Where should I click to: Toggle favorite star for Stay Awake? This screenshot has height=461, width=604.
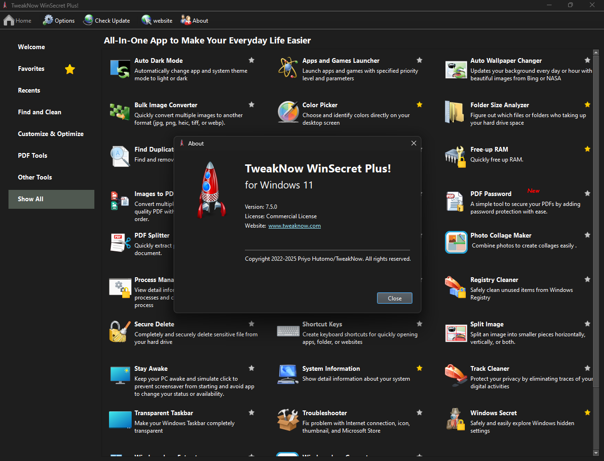click(252, 368)
